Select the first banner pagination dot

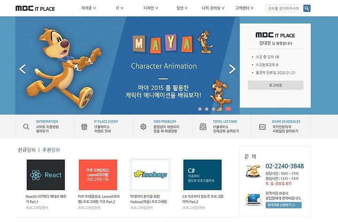200,109
